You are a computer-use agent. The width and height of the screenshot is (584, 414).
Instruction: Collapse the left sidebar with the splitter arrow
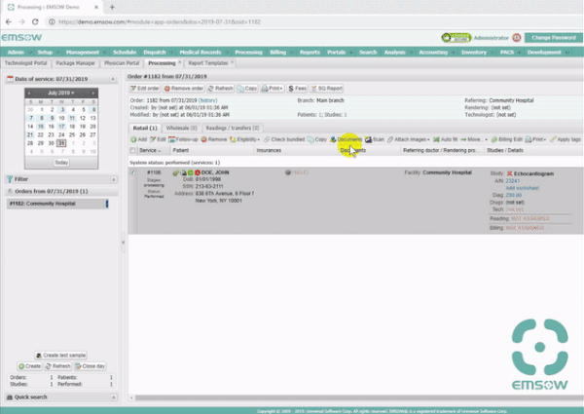123,243
